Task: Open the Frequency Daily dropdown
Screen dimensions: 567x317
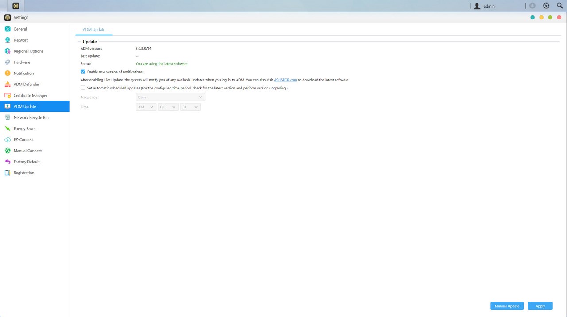Action: point(170,97)
